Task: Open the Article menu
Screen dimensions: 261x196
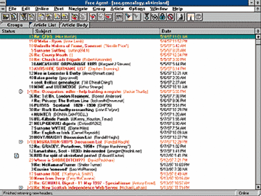Action: [117, 9]
